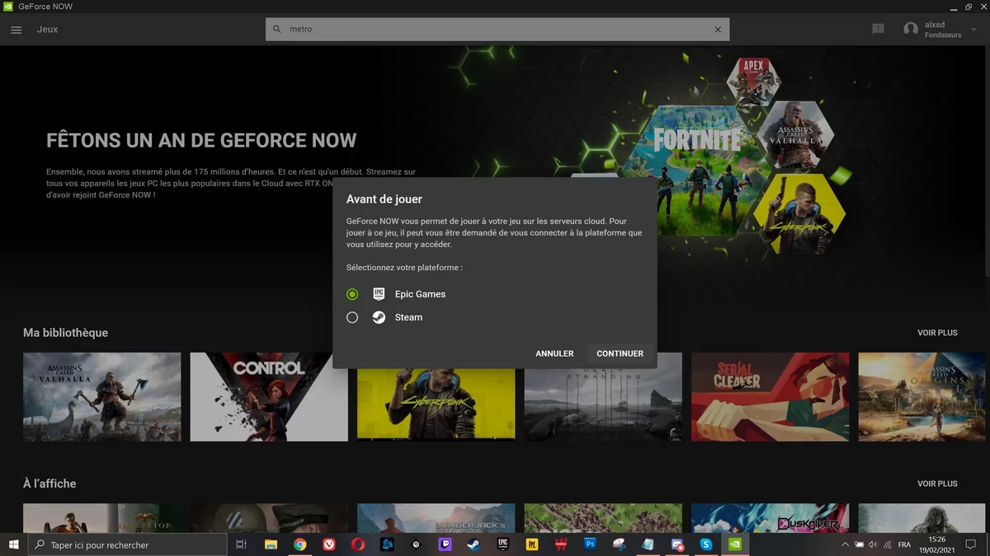
Task: Expand the account dropdown arrow
Action: pyautogui.click(x=974, y=29)
